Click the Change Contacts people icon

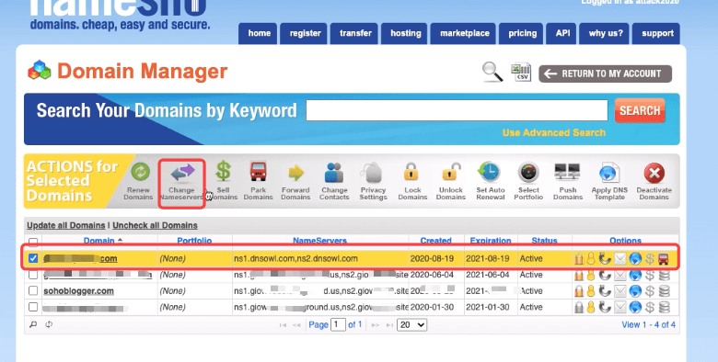[x=334, y=174]
